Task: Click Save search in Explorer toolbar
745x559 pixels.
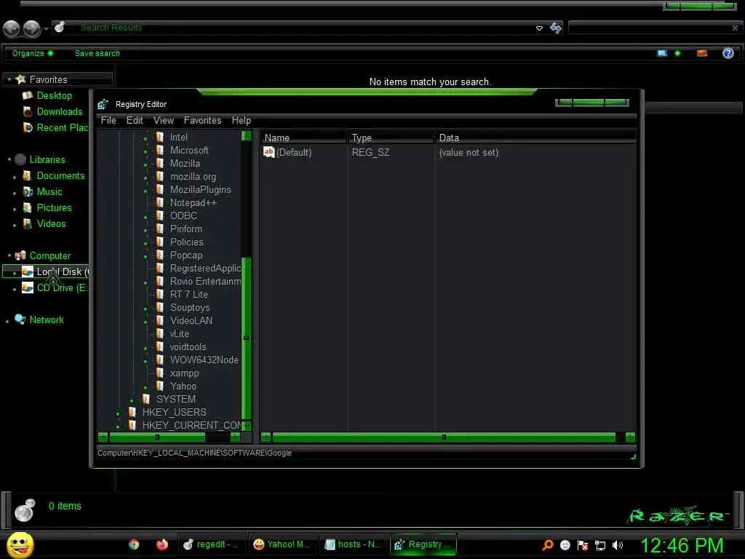Action: coord(97,53)
